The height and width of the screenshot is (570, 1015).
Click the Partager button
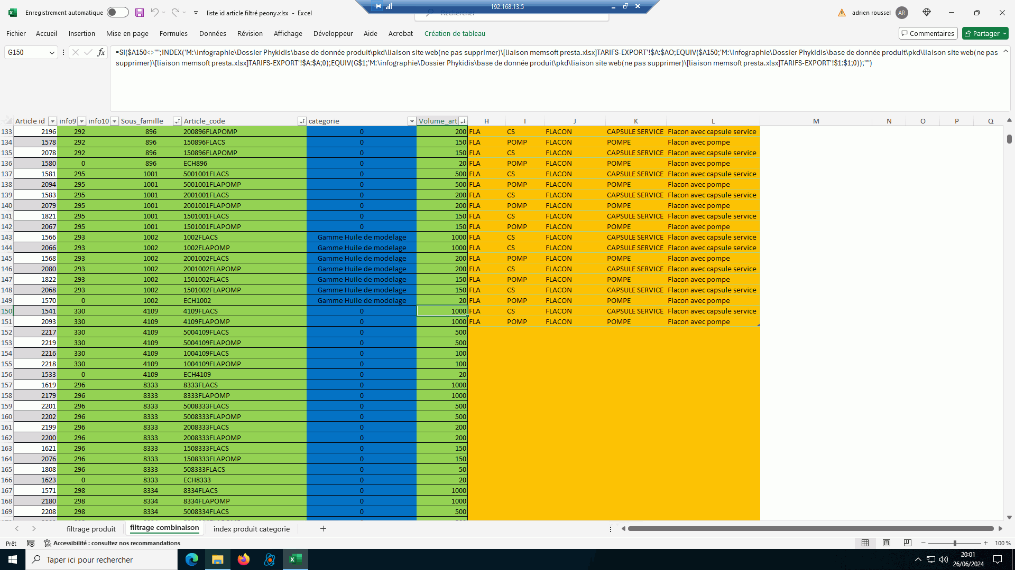[x=985, y=33]
